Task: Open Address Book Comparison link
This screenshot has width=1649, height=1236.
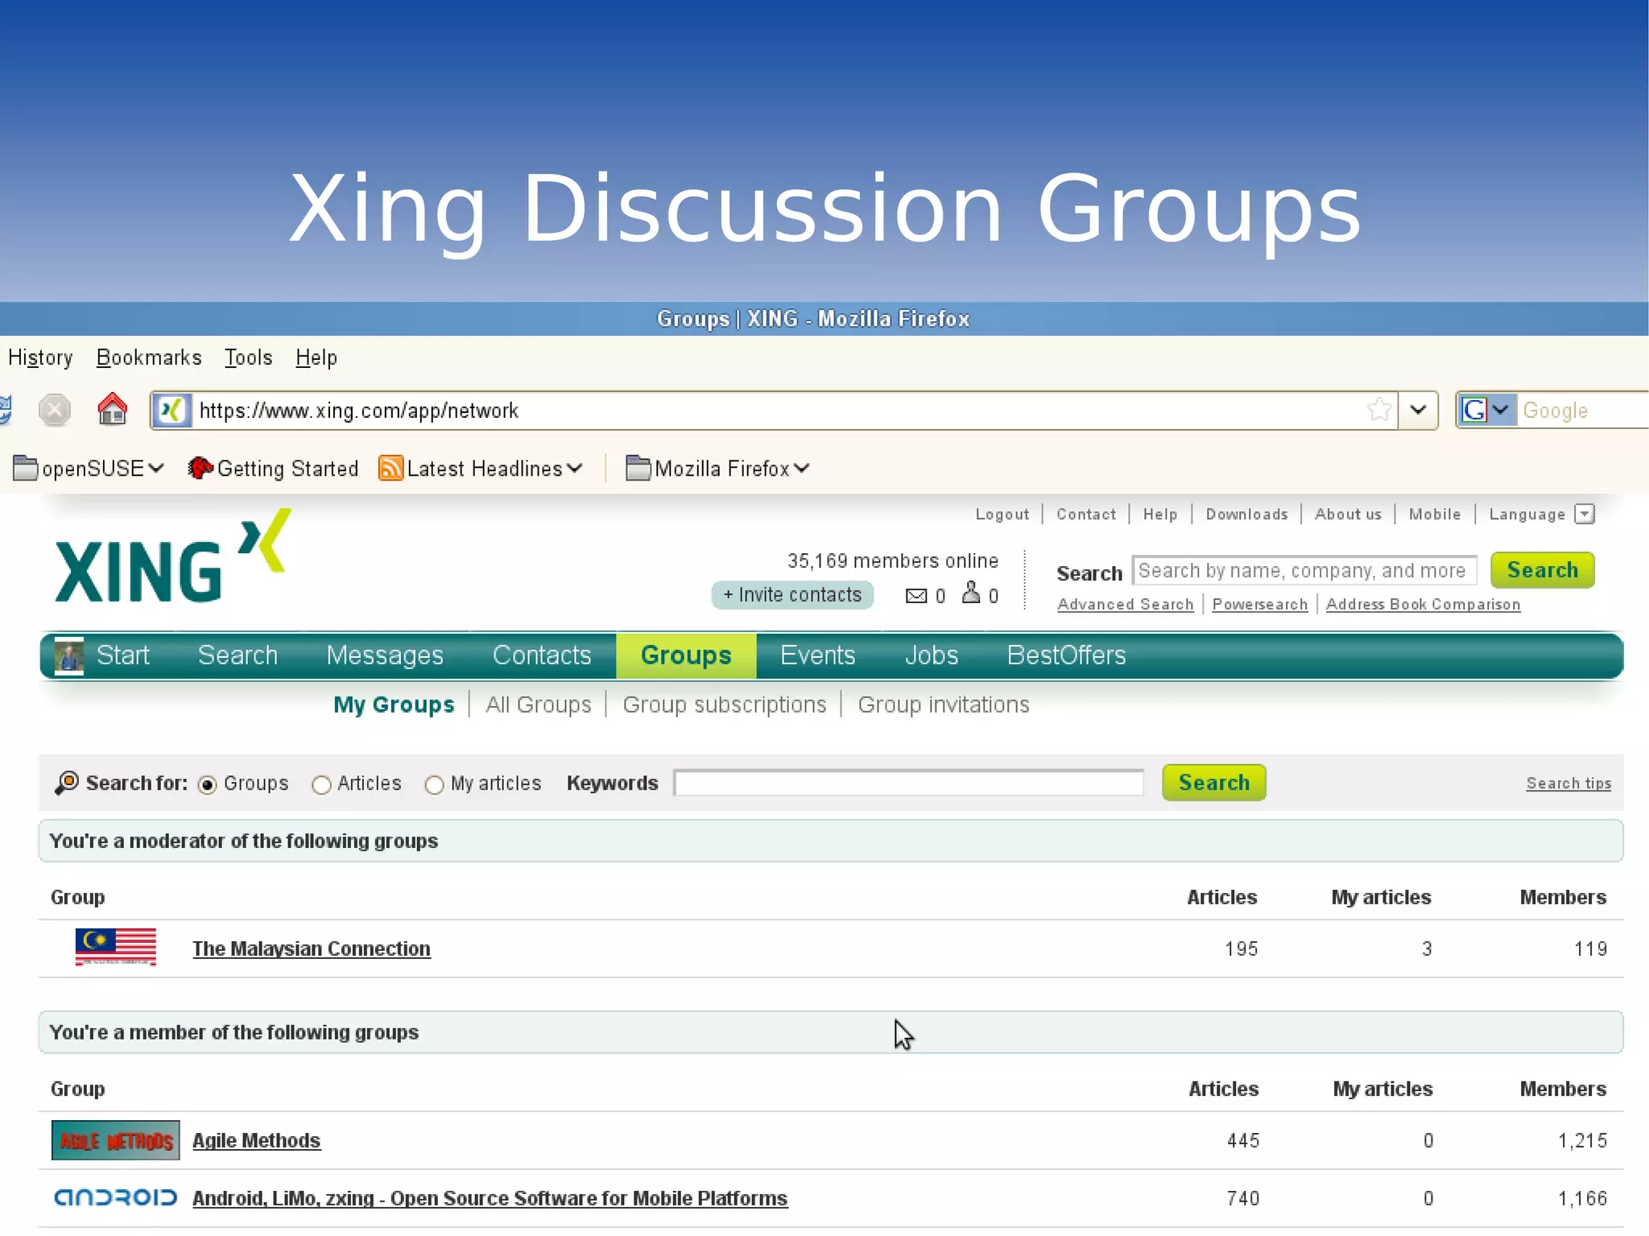Action: click(x=1423, y=605)
